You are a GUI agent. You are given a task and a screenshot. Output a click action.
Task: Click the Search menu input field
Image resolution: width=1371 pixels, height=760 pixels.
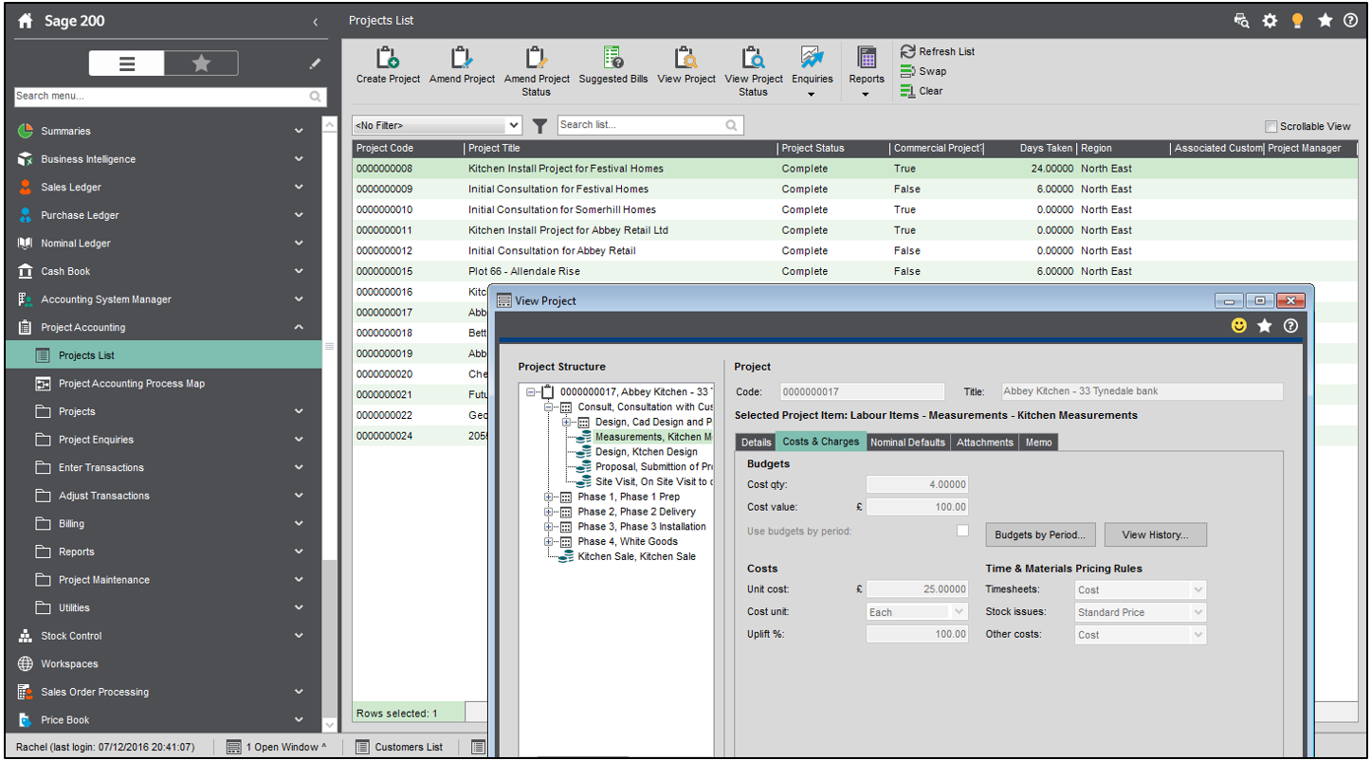coord(161,96)
